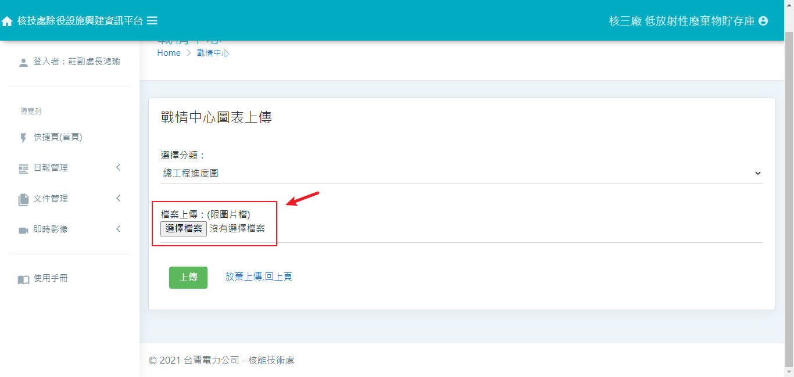794x377 pixels.
Task: Click the 日報管理 newspaper icon
Action: (x=23, y=168)
